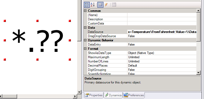Switch property grid to Categorized view
Viewport: 204px width, 99px height.
87,5
